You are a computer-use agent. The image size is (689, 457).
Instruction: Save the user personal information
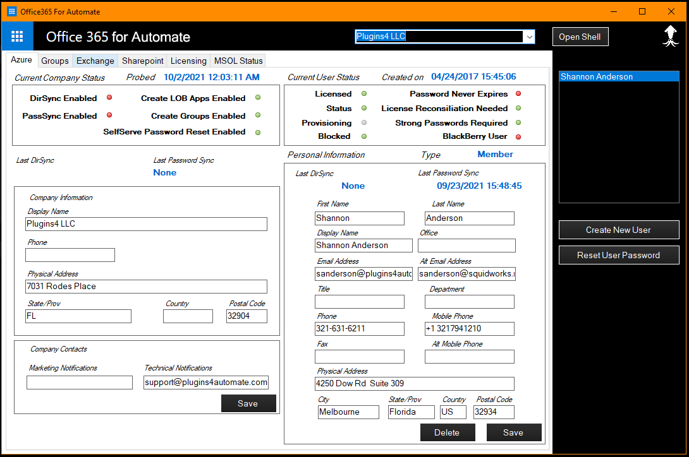tap(514, 432)
